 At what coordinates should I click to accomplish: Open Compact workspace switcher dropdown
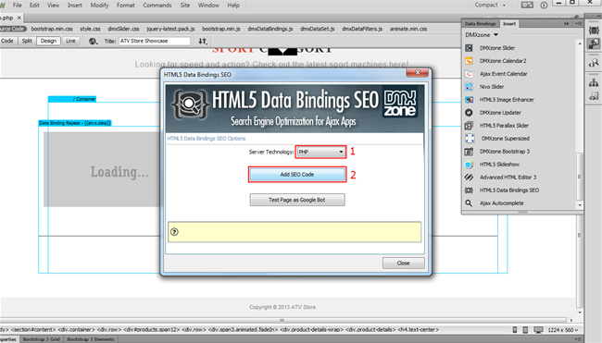(490, 5)
